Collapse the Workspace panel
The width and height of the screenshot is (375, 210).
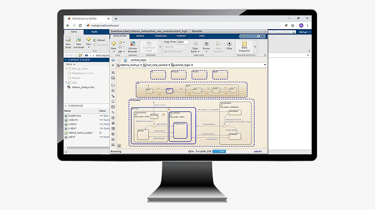tap(66, 106)
